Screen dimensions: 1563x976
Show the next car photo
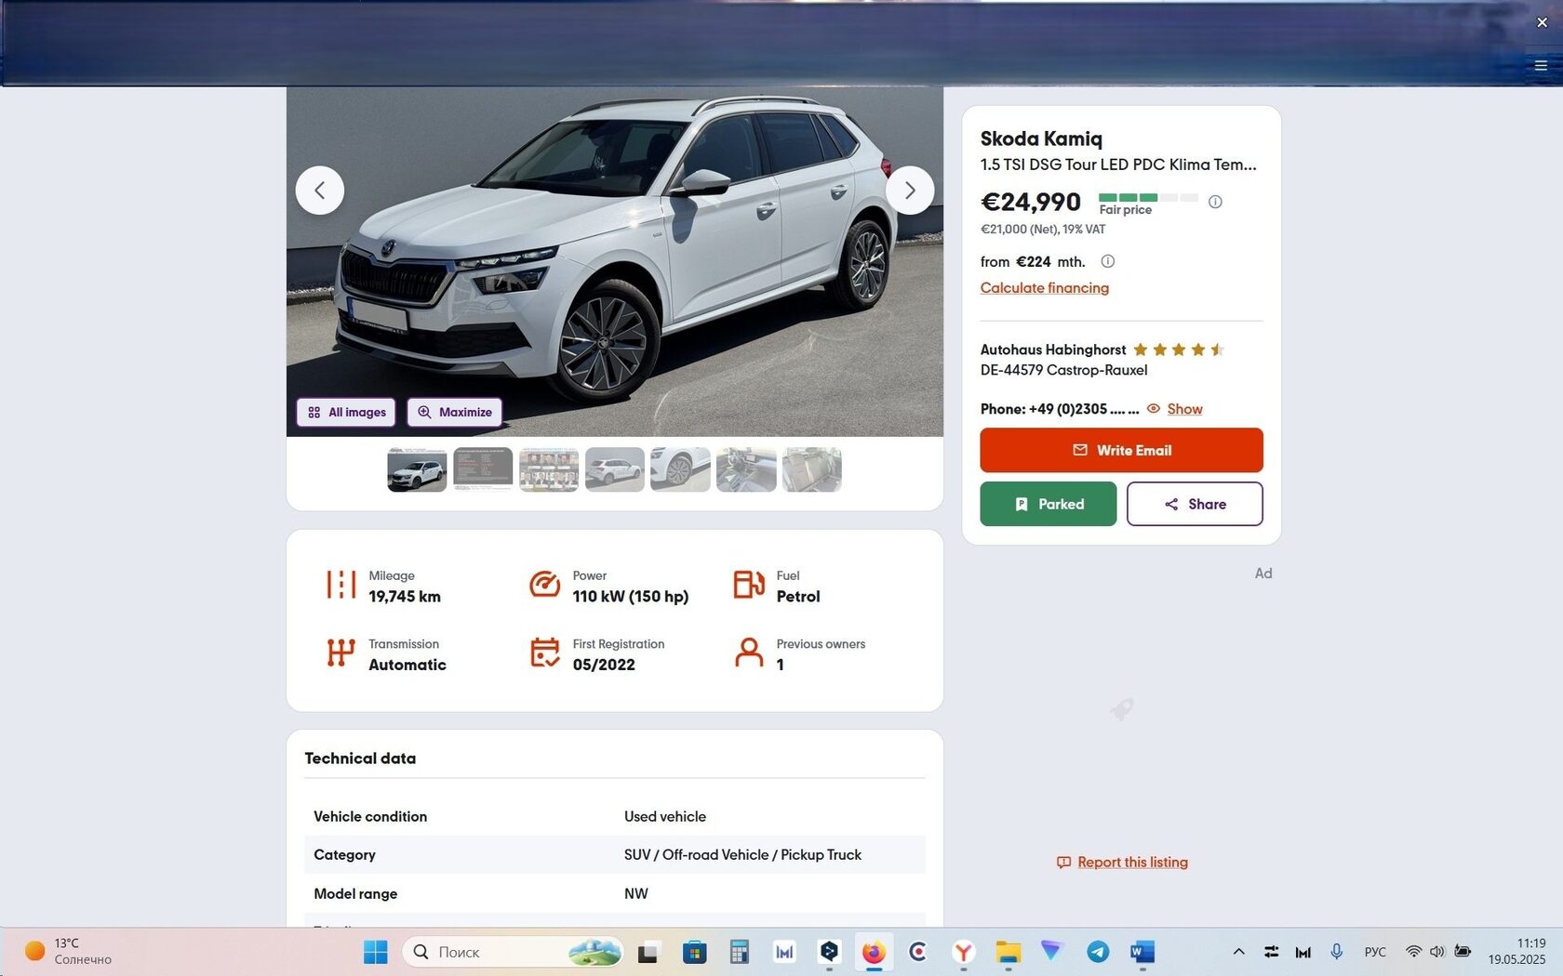910,191
